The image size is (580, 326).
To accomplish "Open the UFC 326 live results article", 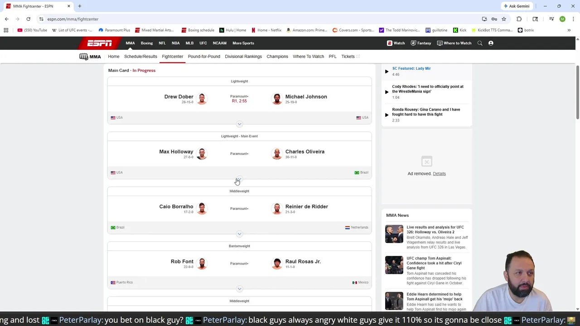I will tap(435, 230).
